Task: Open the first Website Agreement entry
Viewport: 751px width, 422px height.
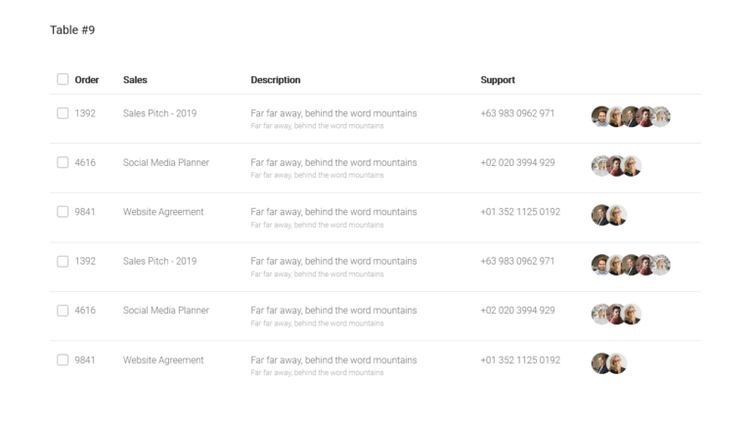Action: pyautogui.click(x=163, y=212)
